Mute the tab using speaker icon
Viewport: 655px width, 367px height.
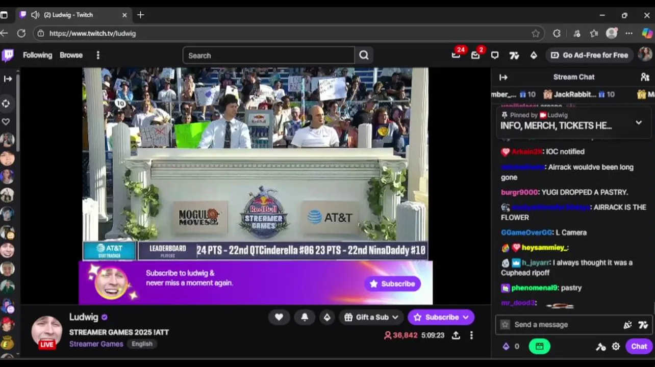tap(35, 15)
